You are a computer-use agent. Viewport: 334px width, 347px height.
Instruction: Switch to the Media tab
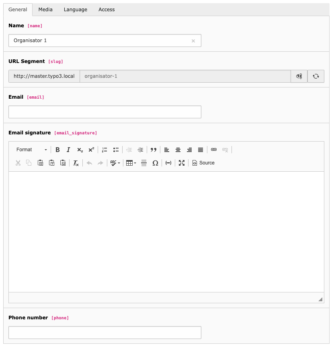pos(45,10)
